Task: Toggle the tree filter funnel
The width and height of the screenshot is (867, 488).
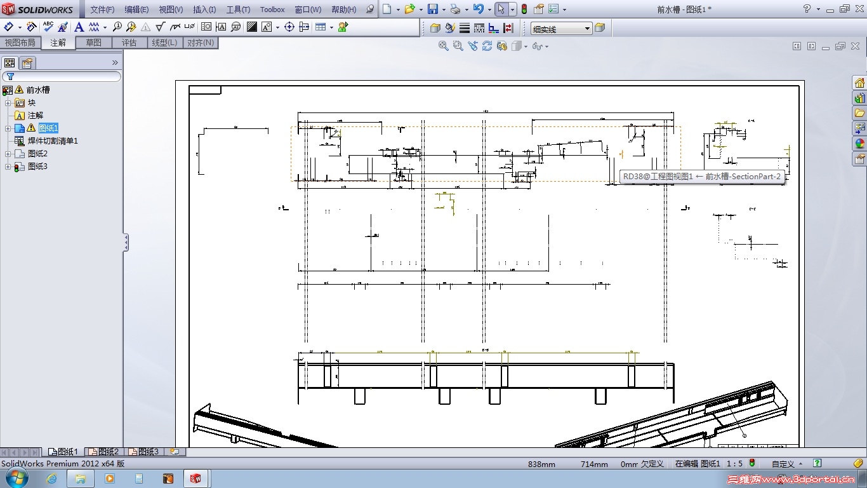Action: pos(10,76)
